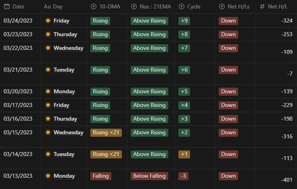
Task: Click sun icon in the 03/14/2023 row
Action: point(48,154)
